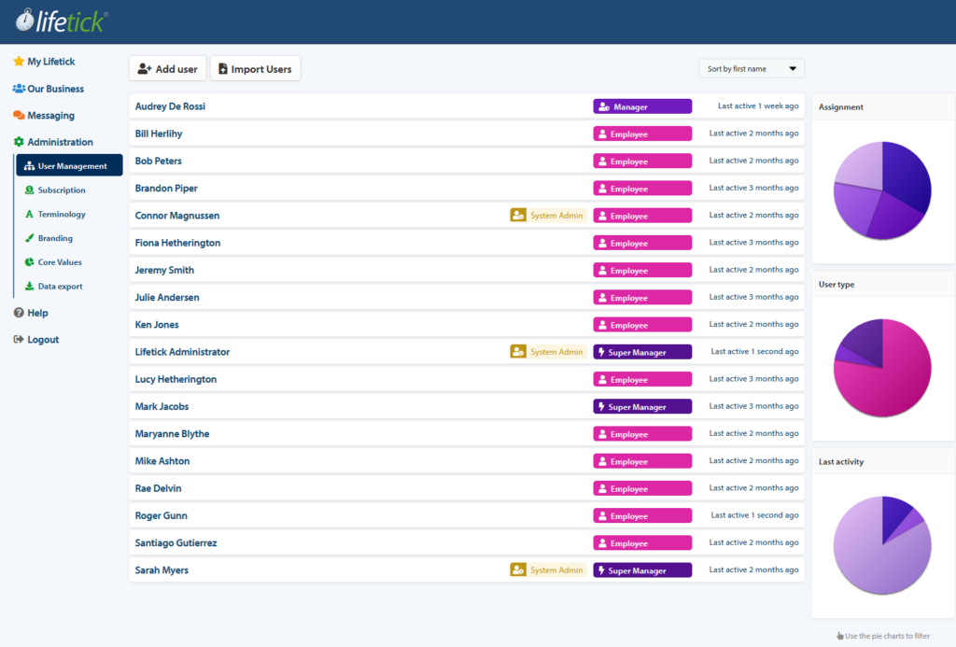This screenshot has width=956, height=647.
Task: Click the Lucy Hetherington name
Action: coord(176,379)
